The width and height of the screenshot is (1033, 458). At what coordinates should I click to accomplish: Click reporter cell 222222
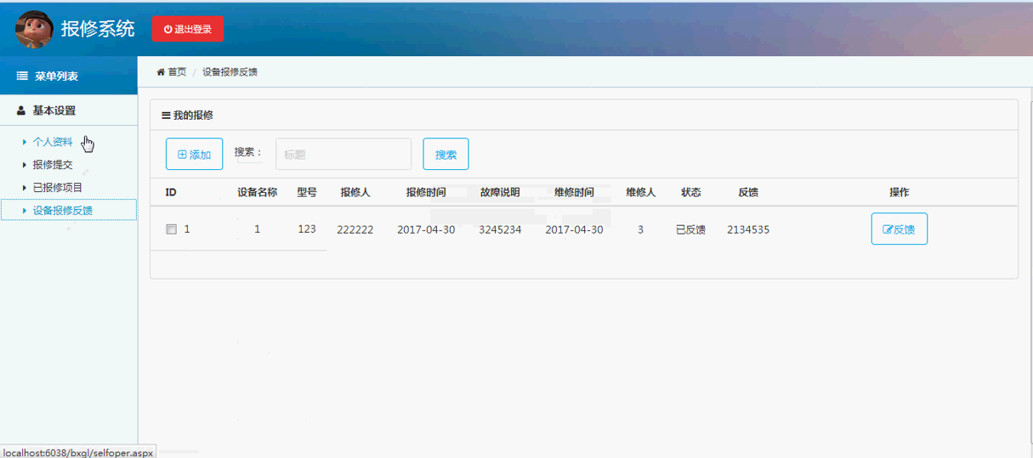355,229
